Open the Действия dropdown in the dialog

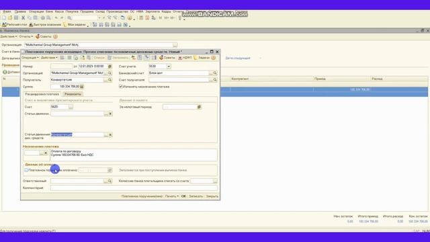[x=49, y=58]
